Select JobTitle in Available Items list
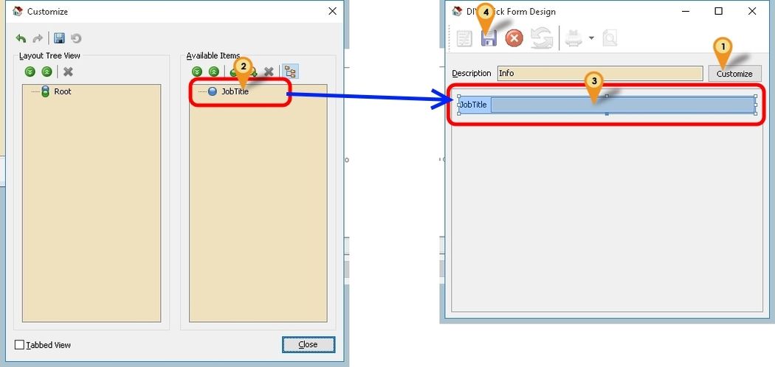This screenshot has width=775, height=367. click(235, 91)
